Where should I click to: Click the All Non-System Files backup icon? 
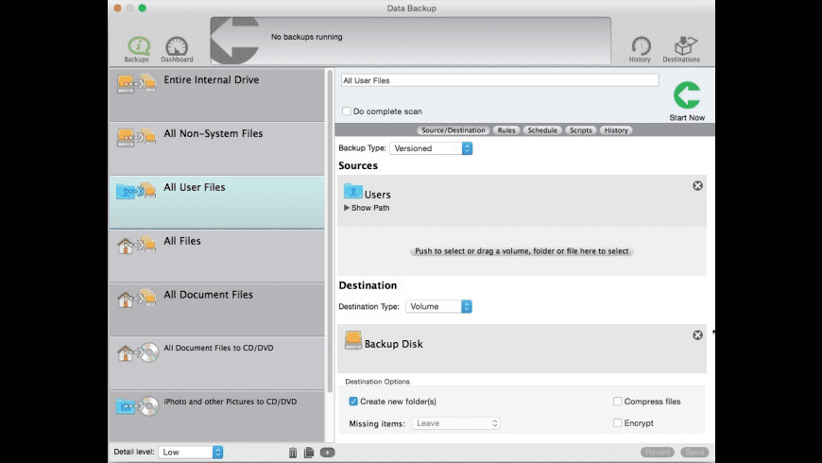[136, 137]
